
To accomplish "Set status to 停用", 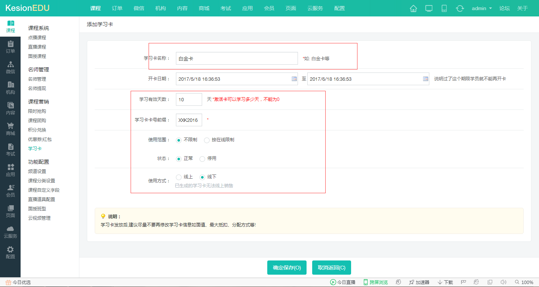I will [x=202, y=158].
